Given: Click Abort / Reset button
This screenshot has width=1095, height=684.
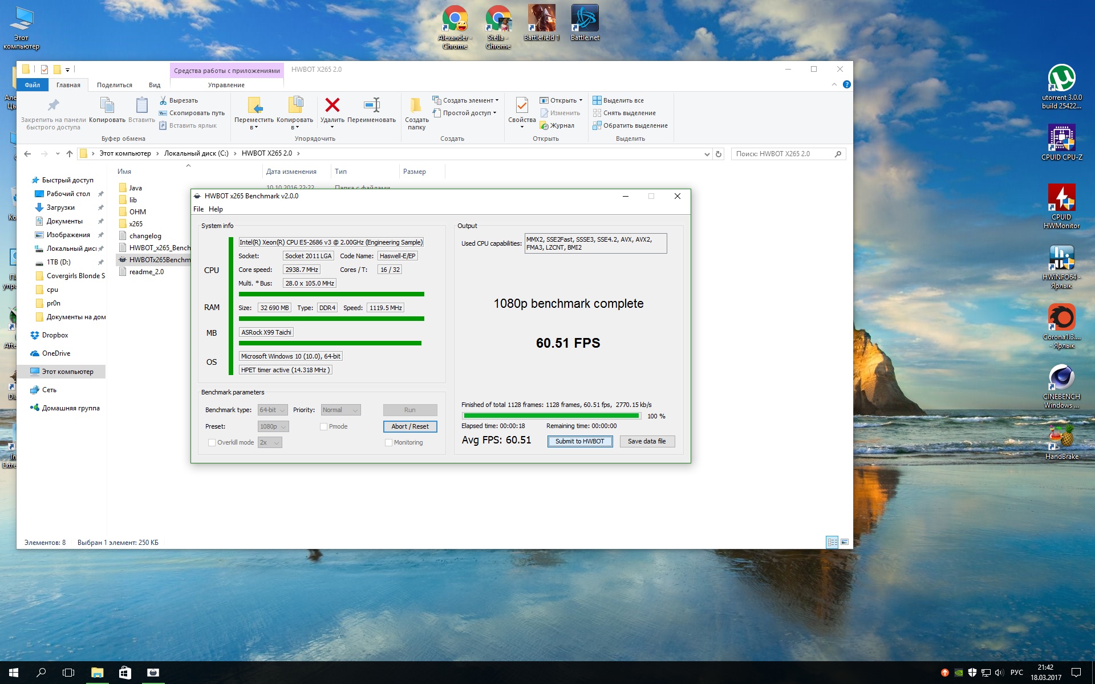Looking at the screenshot, I should pyautogui.click(x=410, y=426).
